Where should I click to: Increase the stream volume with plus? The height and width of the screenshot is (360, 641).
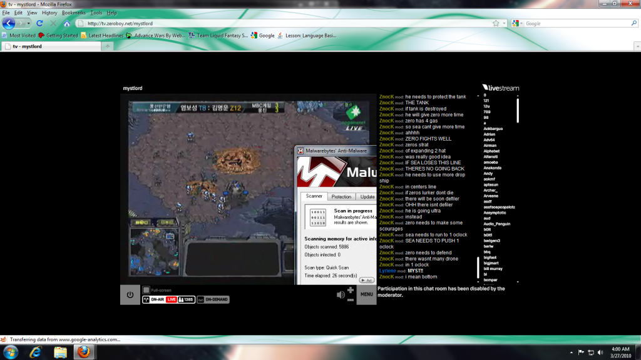351,290
